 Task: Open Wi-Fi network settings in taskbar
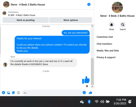pyautogui.click(x=97, y=102)
